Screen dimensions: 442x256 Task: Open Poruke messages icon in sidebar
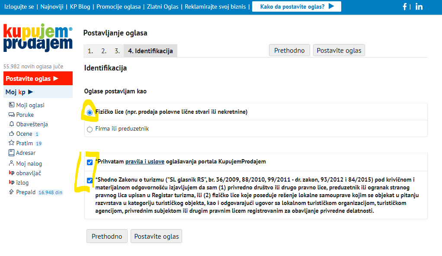click(x=12, y=115)
